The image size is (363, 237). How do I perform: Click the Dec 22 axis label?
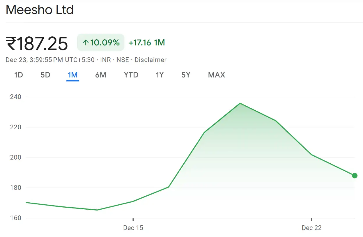pos(311,228)
